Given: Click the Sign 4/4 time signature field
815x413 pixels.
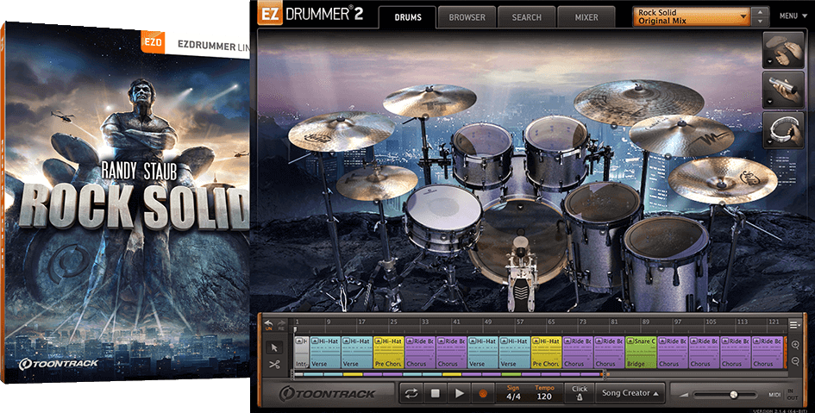Looking at the screenshot, I should pyautogui.click(x=513, y=393).
